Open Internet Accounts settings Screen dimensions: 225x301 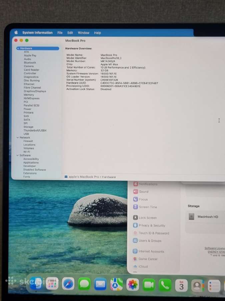tap(148, 251)
